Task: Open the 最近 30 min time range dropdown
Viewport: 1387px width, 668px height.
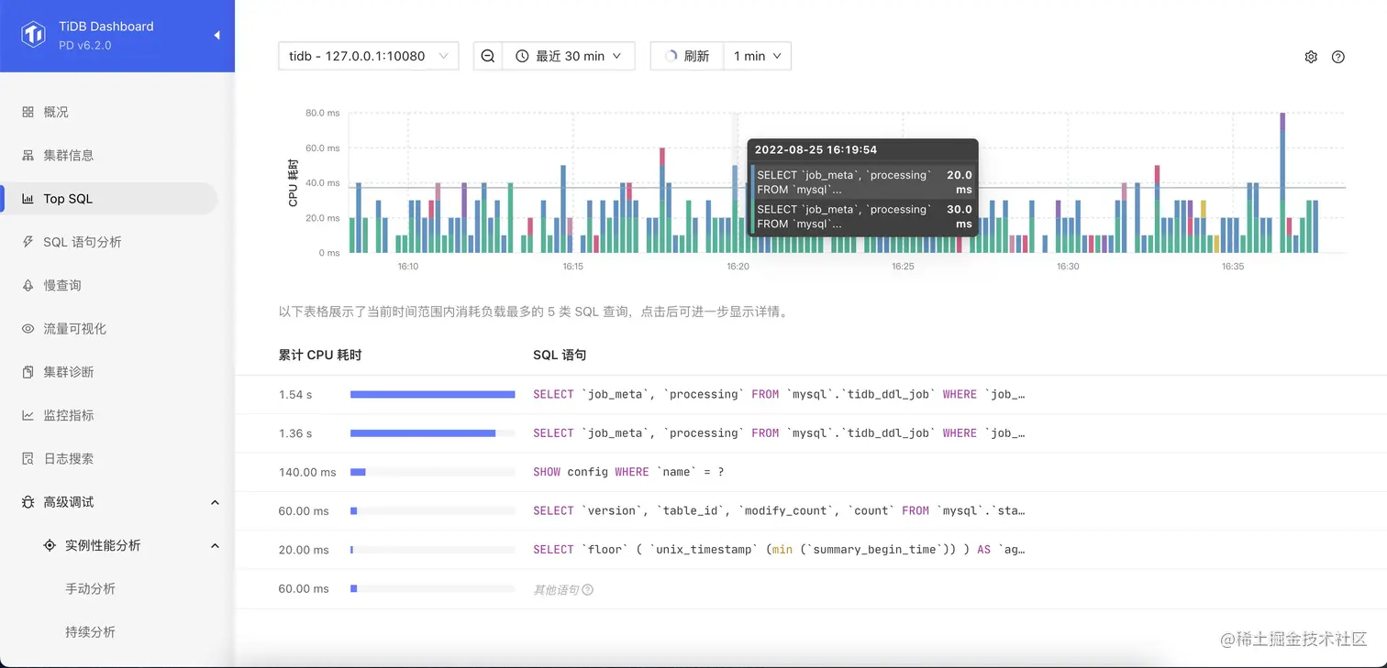Action: point(569,56)
